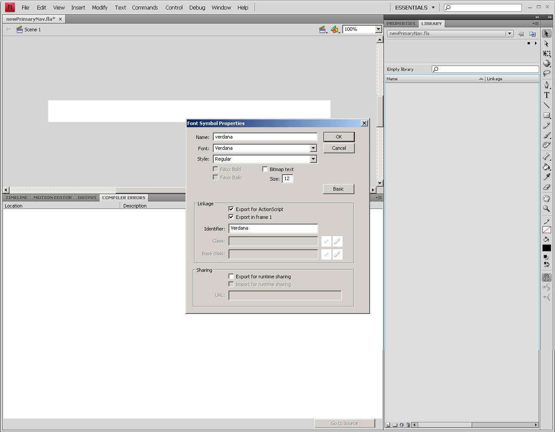Screen dimensions: 555x432
Task: Select the Eyedropper tool
Action: [546, 177]
